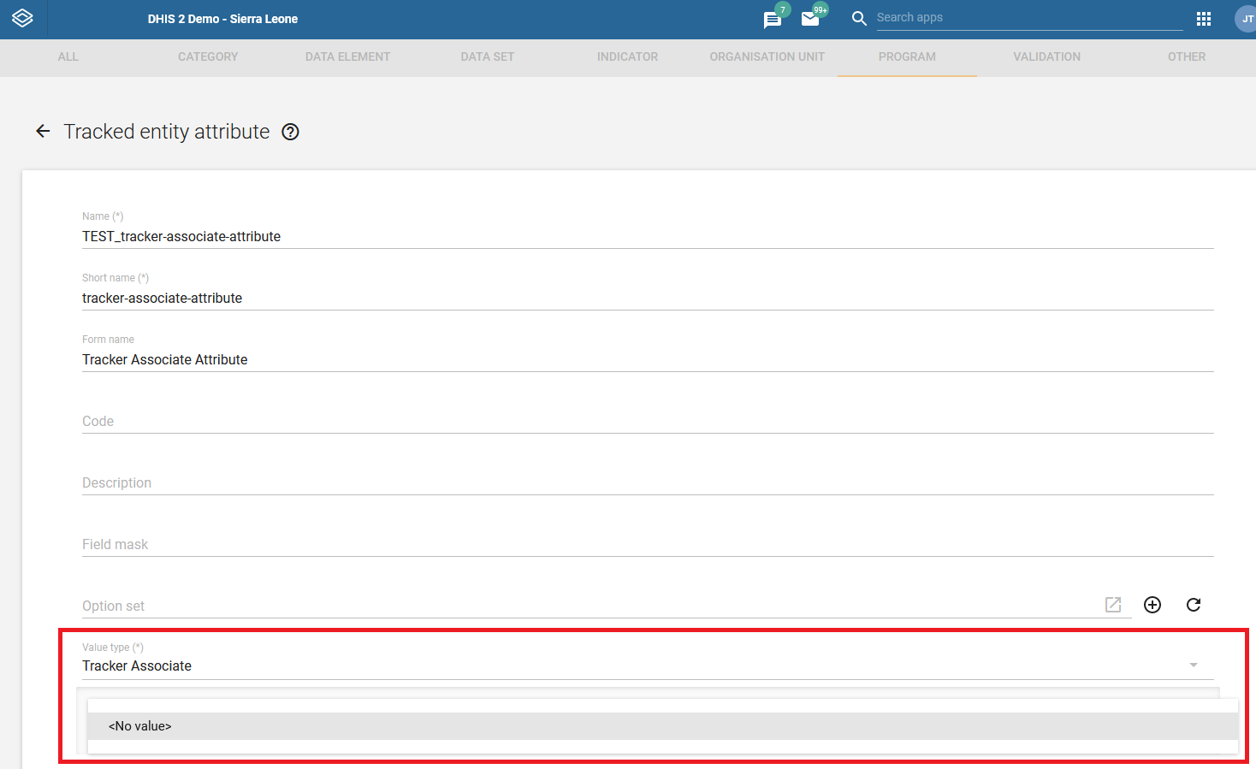Switch to the DATA SET tab
This screenshot has width=1256, height=769.
488,56
